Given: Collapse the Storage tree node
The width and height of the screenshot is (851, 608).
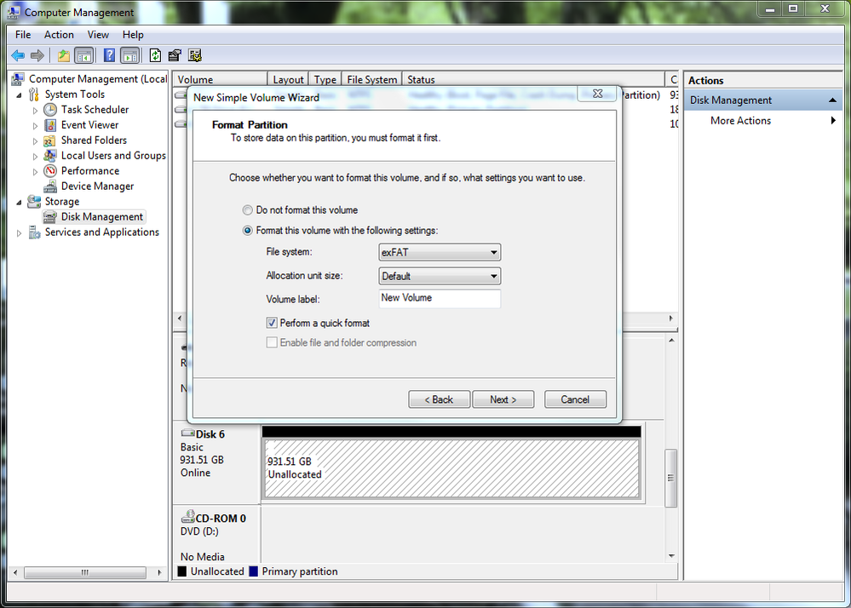Looking at the screenshot, I should pyautogui.click(x=20, y=203).
